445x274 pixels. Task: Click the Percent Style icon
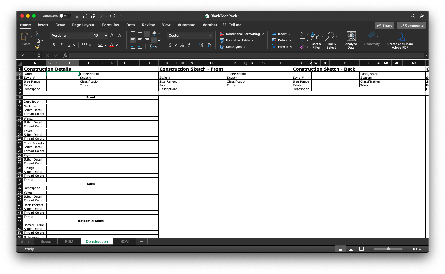tap(182, 45)
